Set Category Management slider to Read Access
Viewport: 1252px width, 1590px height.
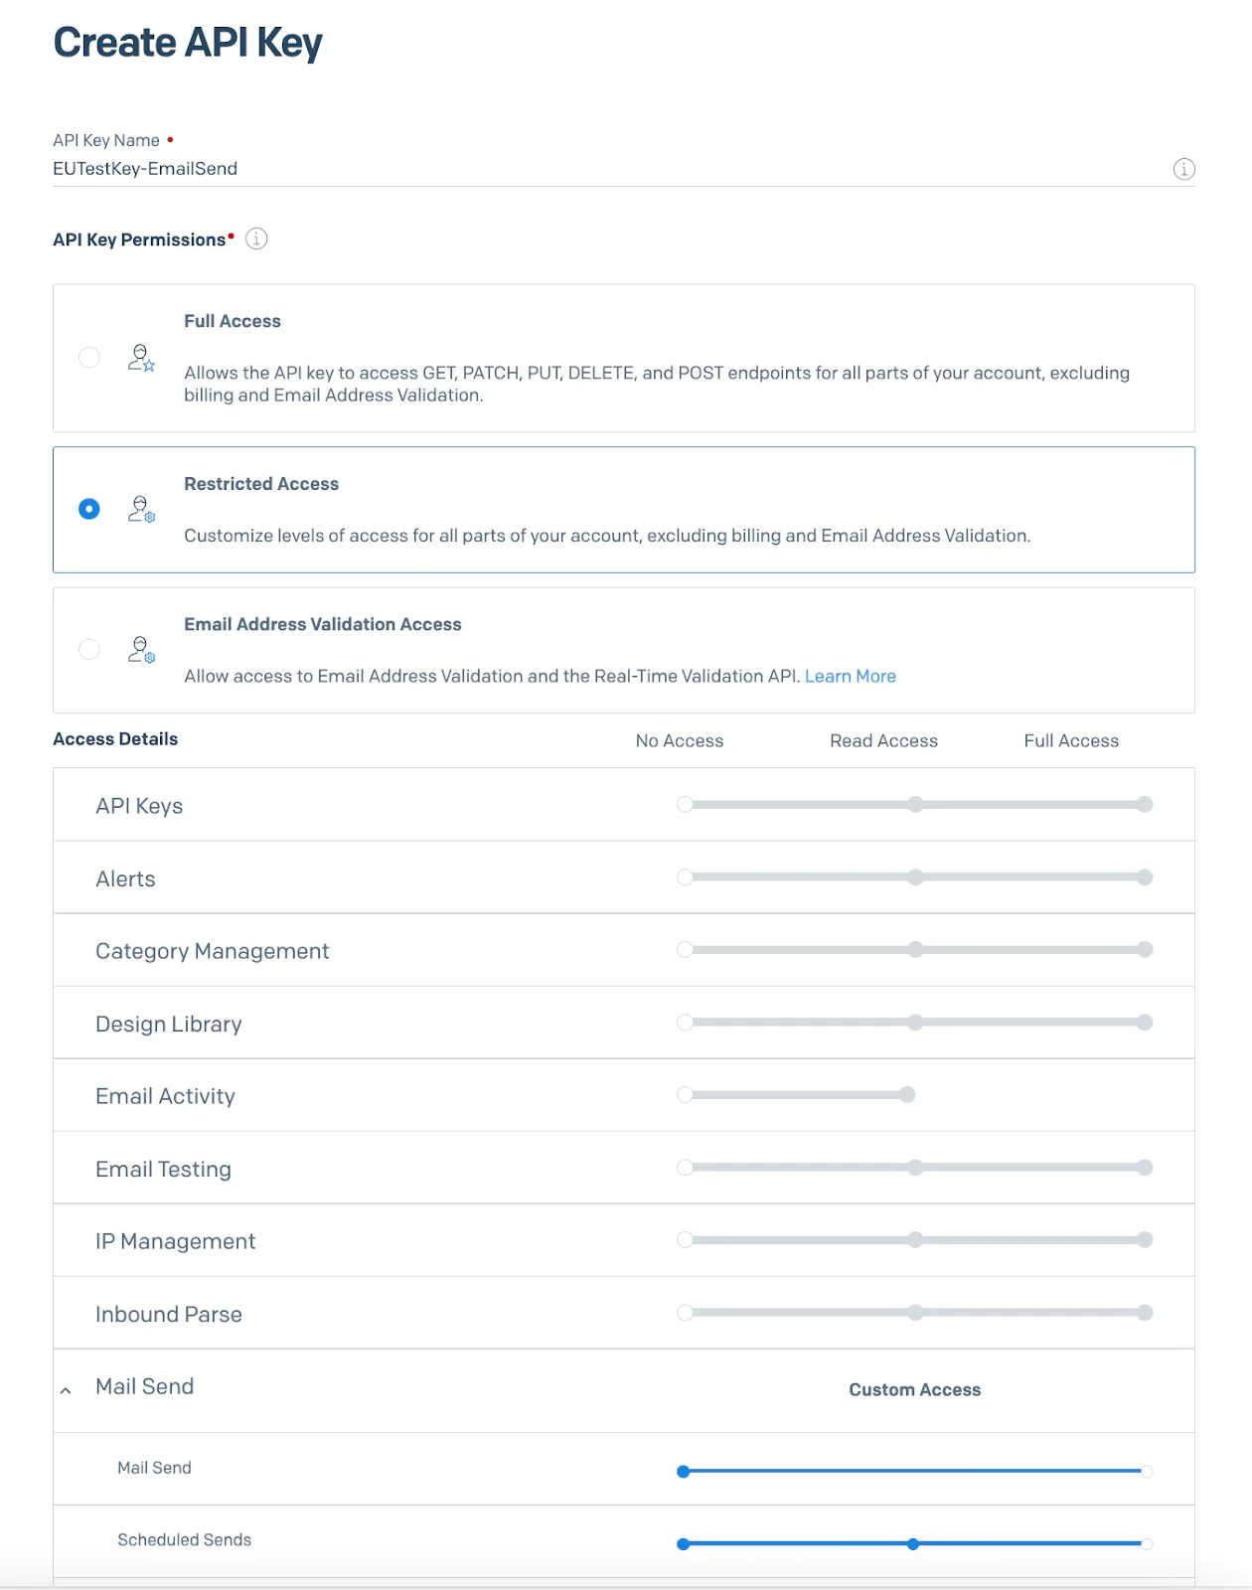pyautogui.click(x=915, y=949)
